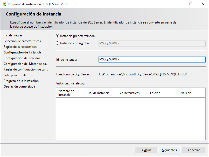Screen dimensions: 209x157
Task: Cancel the SQL Server installation
Action: click(193, 150)
